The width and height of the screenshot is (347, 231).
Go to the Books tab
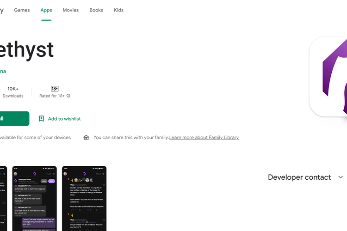point(96,10)
